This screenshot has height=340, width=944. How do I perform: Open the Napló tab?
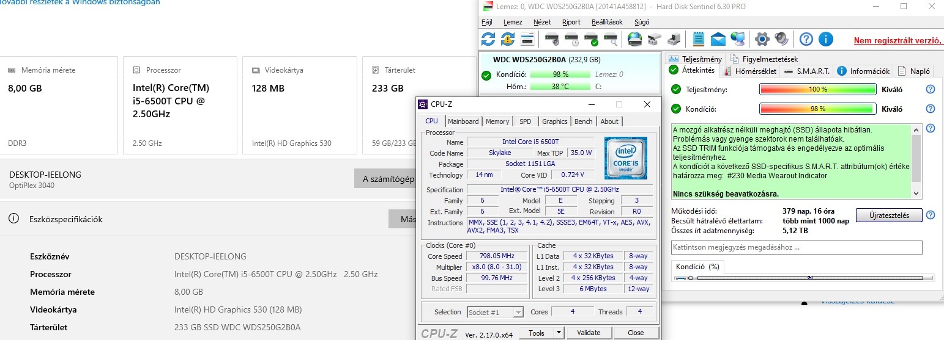(x=914, y=71)
